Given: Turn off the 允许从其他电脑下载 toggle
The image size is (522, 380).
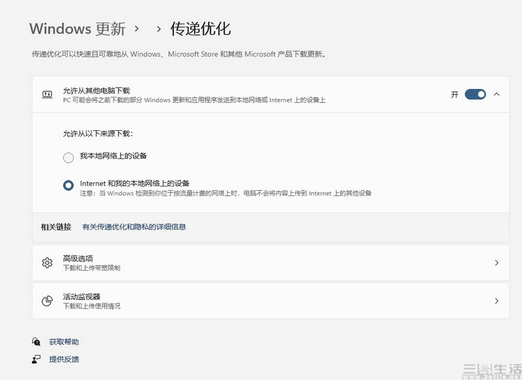Looking at the screenshot, I should click(475, 95).
